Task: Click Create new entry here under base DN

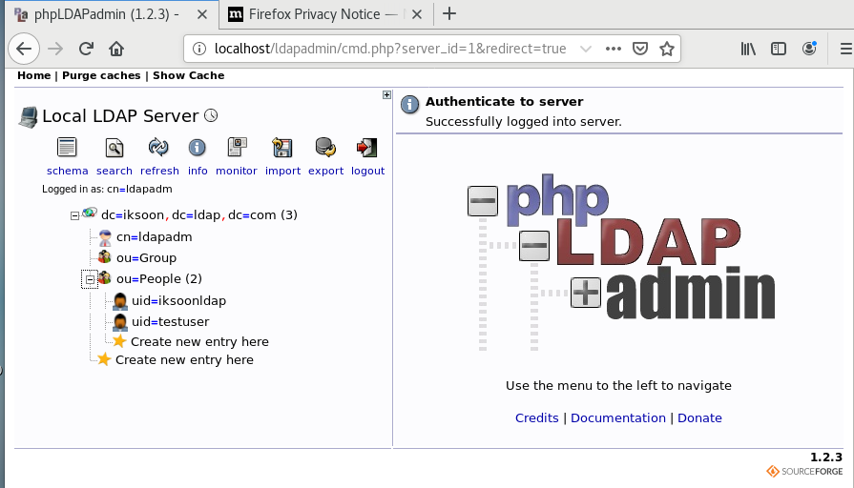Action: (x=184, y=360)
